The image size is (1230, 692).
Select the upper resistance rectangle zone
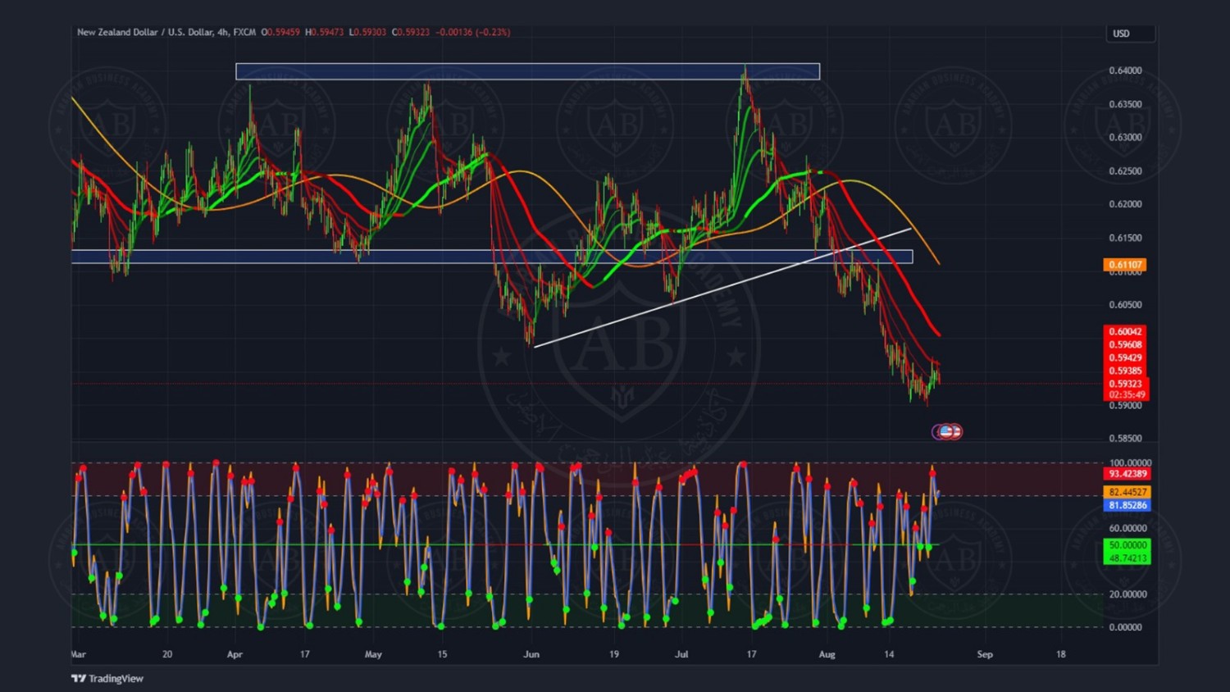pyautogui.click(x=527, y=71)
